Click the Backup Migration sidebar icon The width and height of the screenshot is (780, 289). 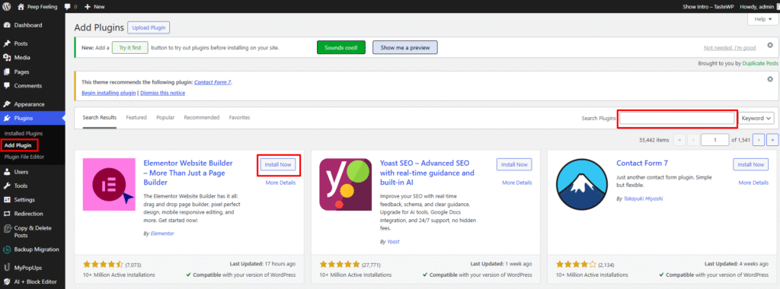click(7, 249)
